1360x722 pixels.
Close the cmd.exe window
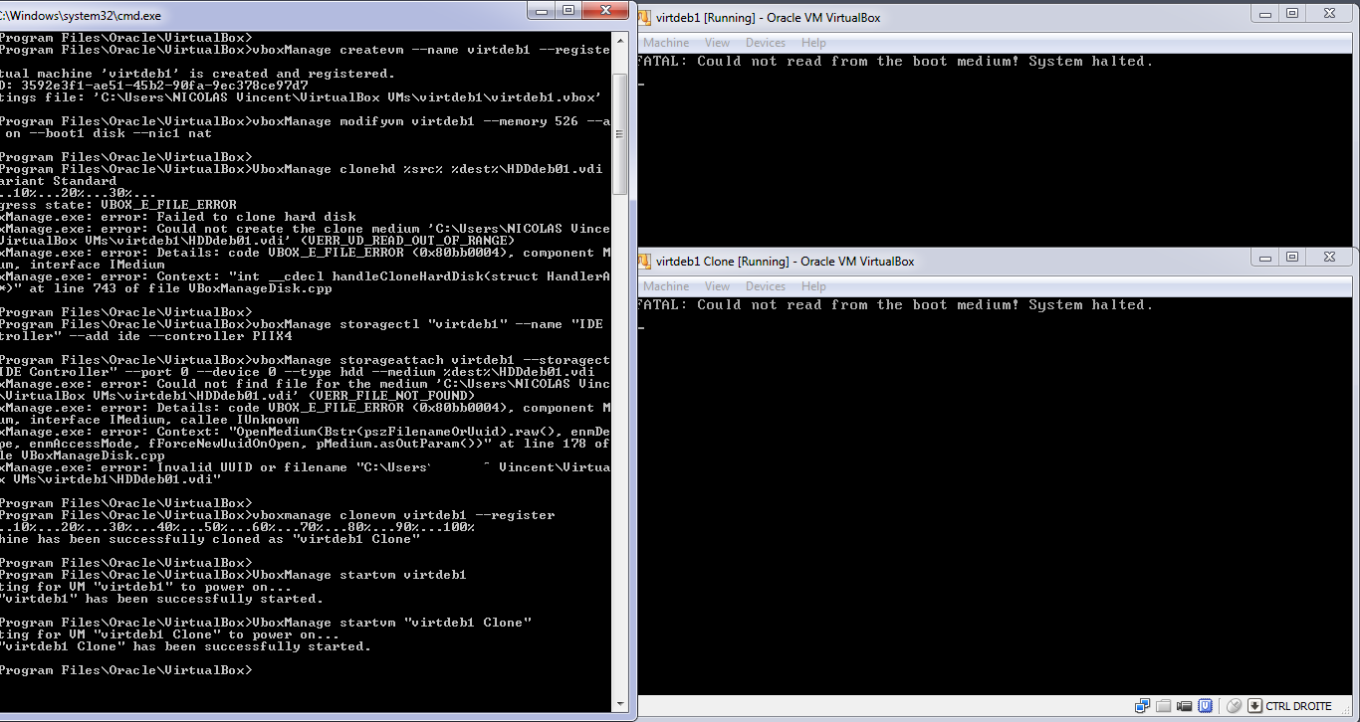point(606,11)
